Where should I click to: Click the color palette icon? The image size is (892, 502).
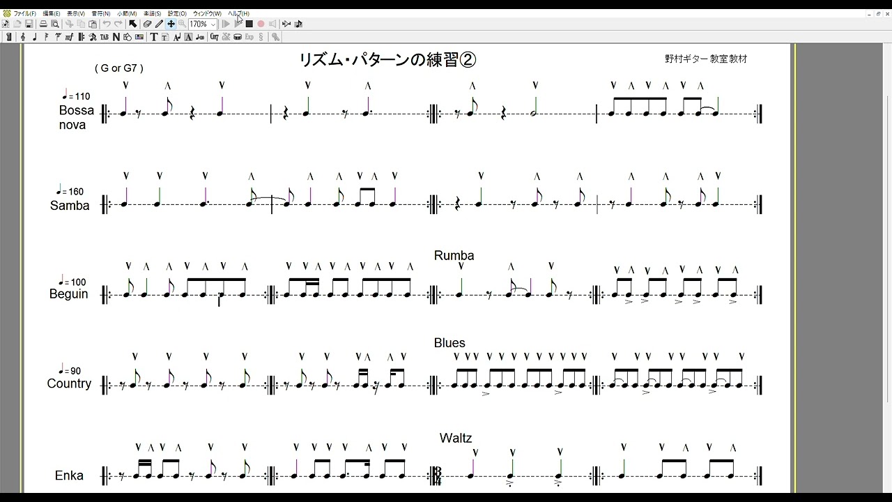pos(139,37)
